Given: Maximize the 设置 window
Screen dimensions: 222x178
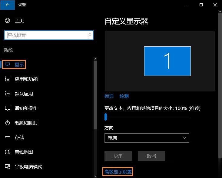Looking at the screenshot, I should tap(201, 5).
